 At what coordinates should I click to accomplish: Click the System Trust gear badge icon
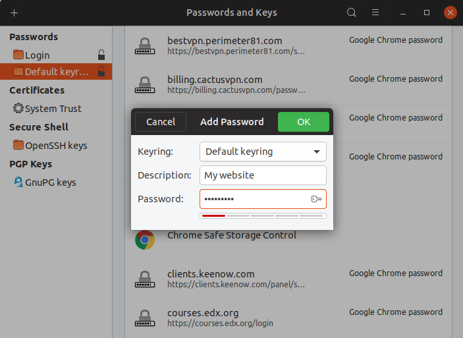click(18, 108)
